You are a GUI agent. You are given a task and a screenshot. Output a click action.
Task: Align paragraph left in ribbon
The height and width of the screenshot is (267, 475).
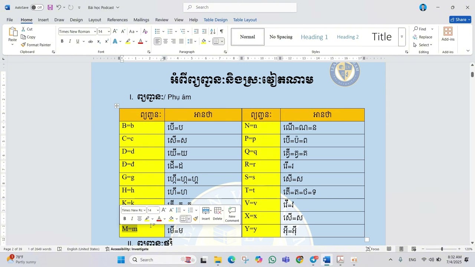pos(158,41)
